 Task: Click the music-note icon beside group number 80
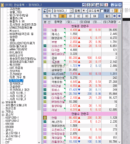(x=45, y=11)
